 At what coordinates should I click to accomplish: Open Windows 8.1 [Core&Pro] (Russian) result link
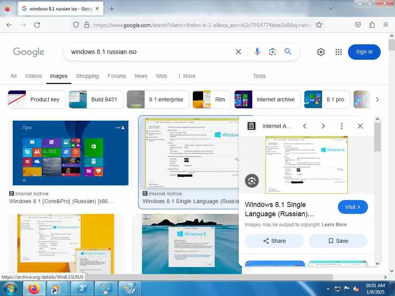point(62,201)
